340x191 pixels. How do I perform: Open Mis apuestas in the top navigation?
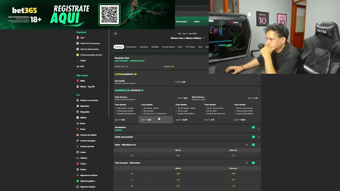point(181,22)
